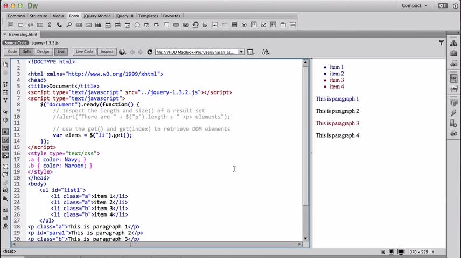461x258 pixels.
Task: Open related file jquery-1.3.2.js
Action: pos(45,43)
